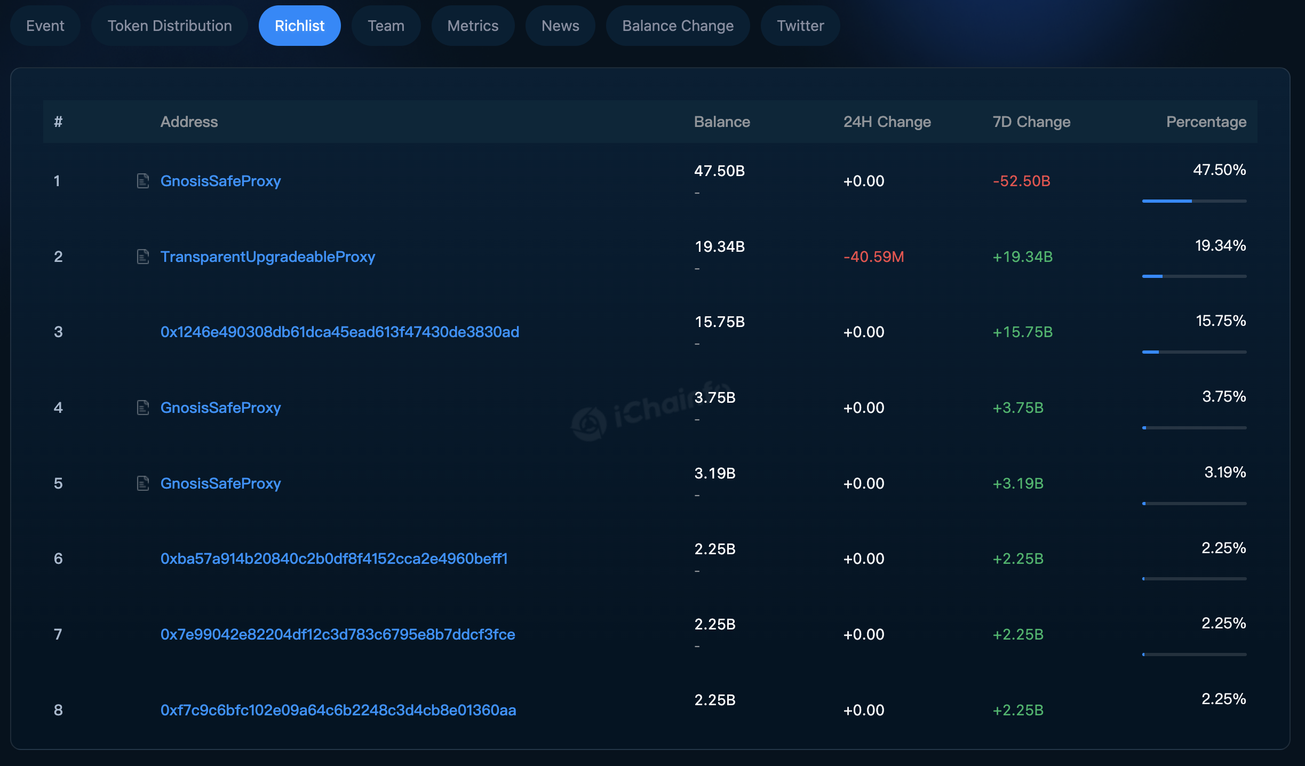Open rank 5 GnosisSafeProxy address link
The height and width of the screenshot is (766, 1305).
[220, 483]
